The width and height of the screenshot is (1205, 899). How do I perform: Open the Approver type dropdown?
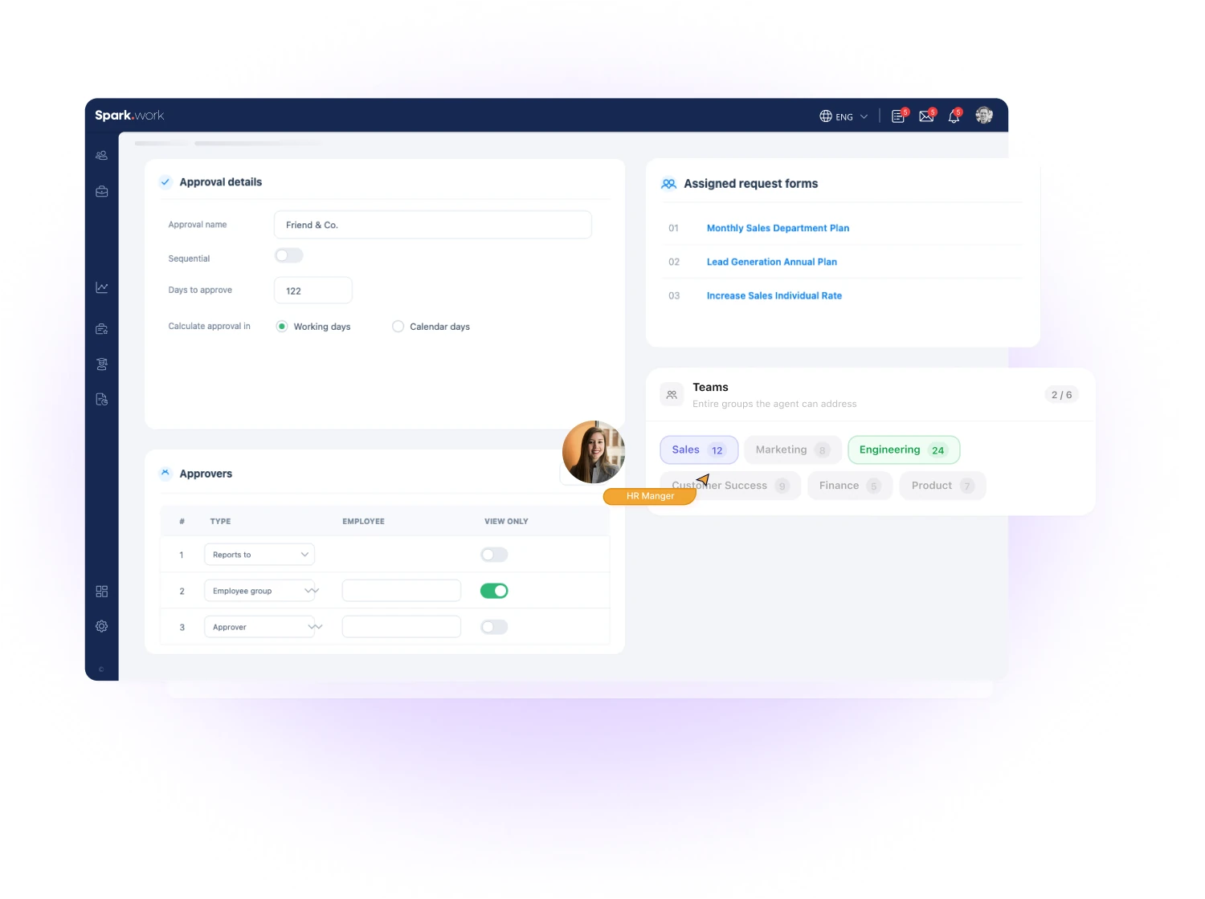click(x=259, y=627)
